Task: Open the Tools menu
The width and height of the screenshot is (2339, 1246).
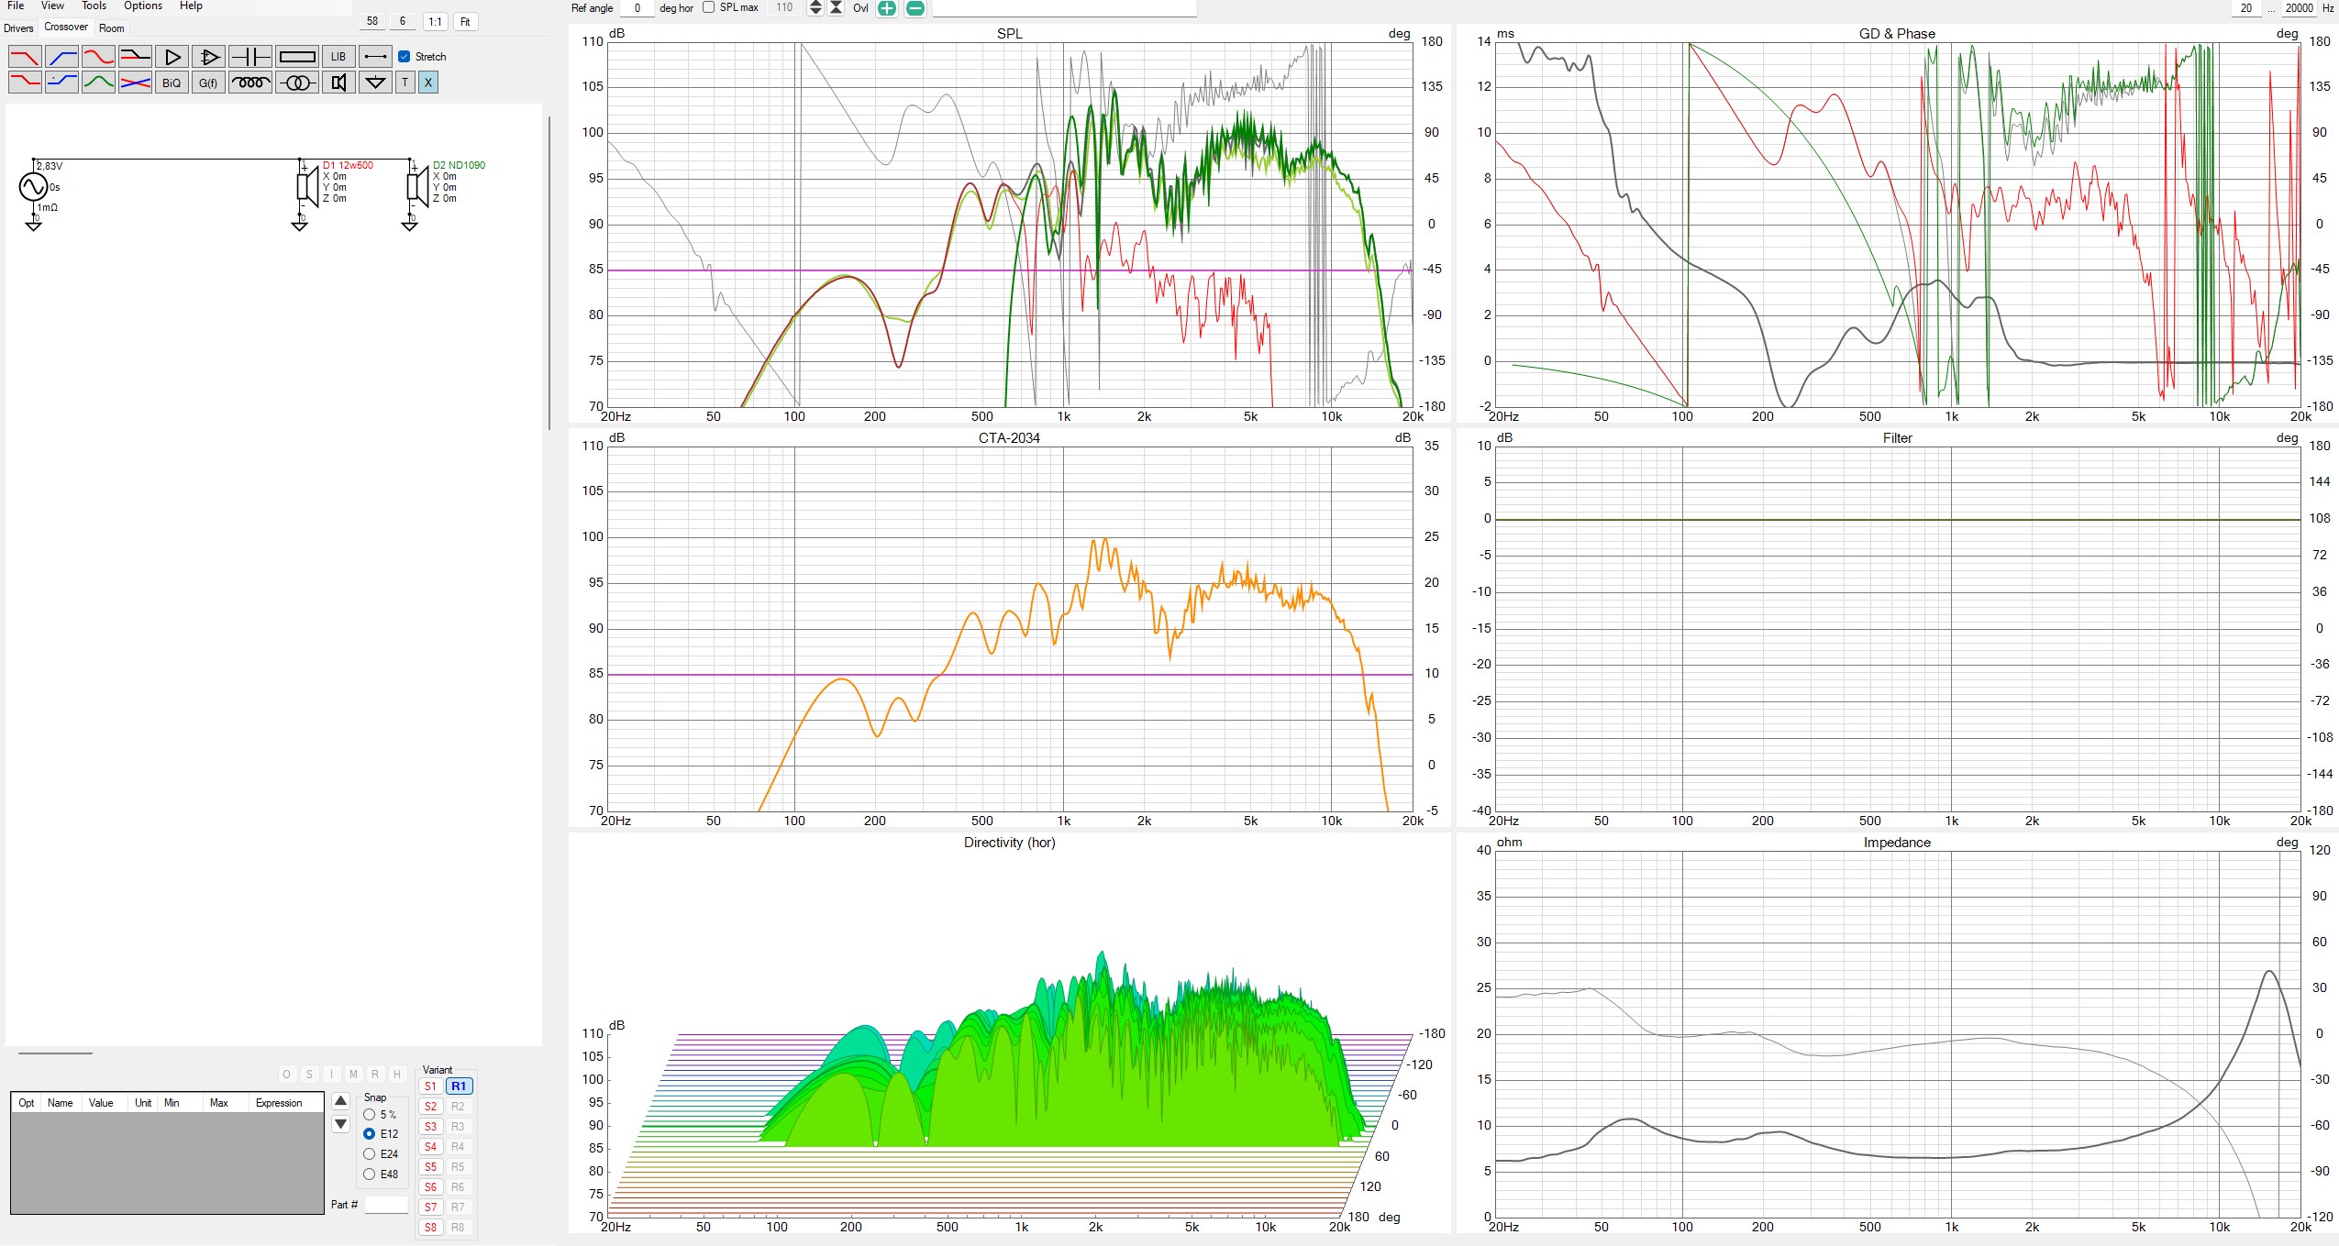Action: coord(94,6)
